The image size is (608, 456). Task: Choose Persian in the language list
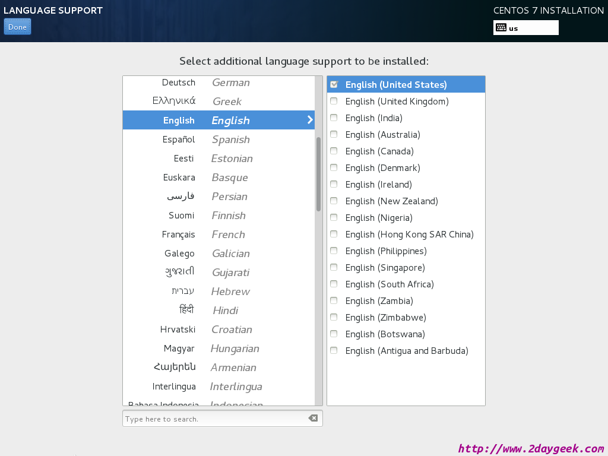[218, 196]
